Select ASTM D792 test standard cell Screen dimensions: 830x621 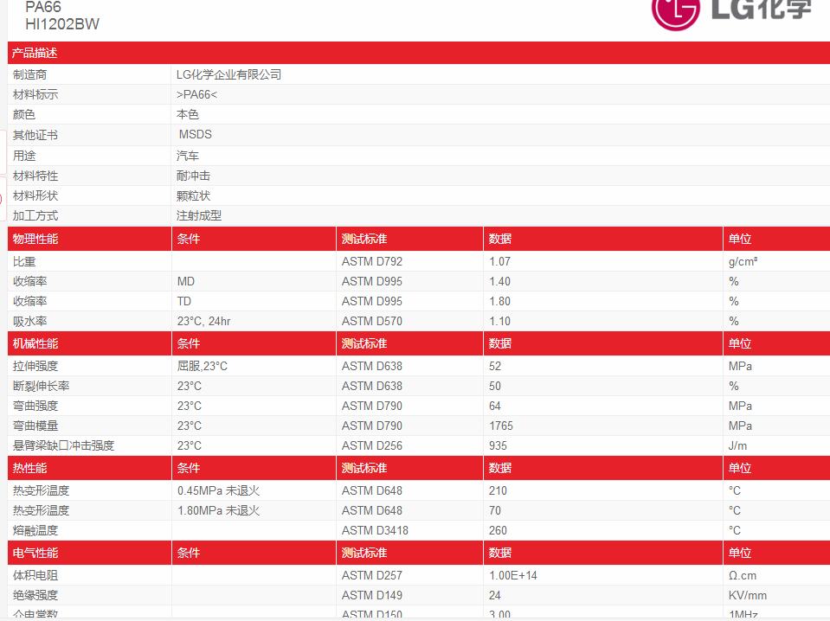372,261
